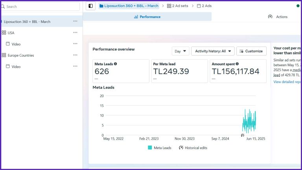Show the Amount spent info tooltip icon

tap(237, 64)
